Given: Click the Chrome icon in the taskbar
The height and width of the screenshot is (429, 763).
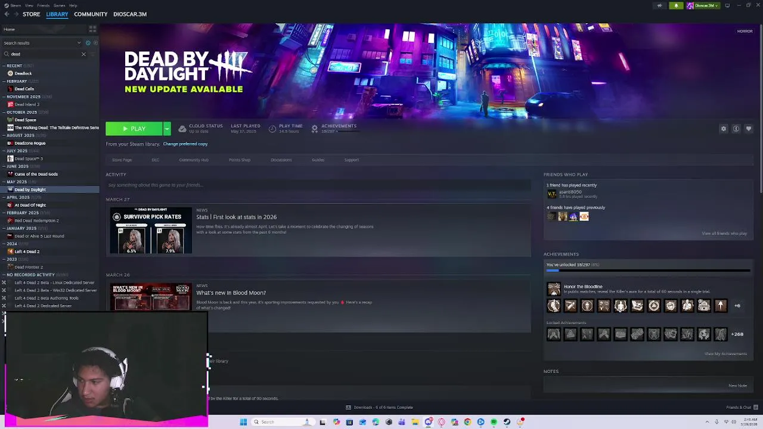Looking at the screenshot, I should [x=467, y=422].
